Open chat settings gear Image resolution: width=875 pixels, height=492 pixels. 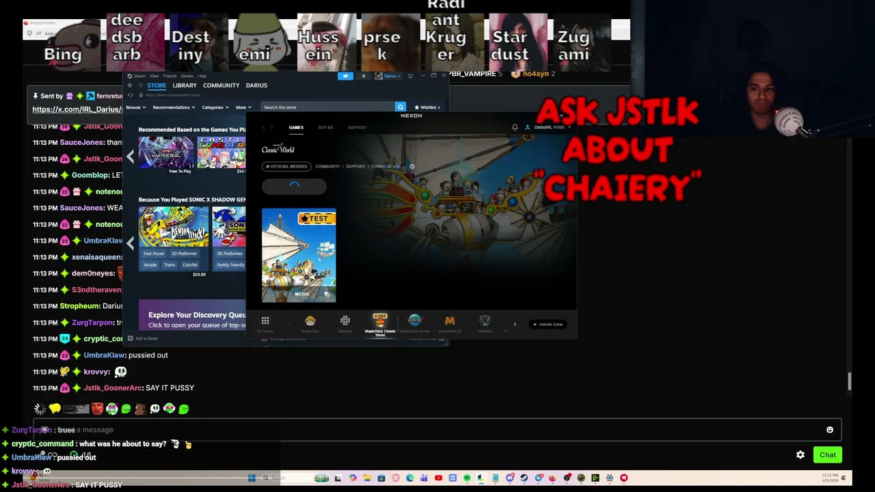800,455
